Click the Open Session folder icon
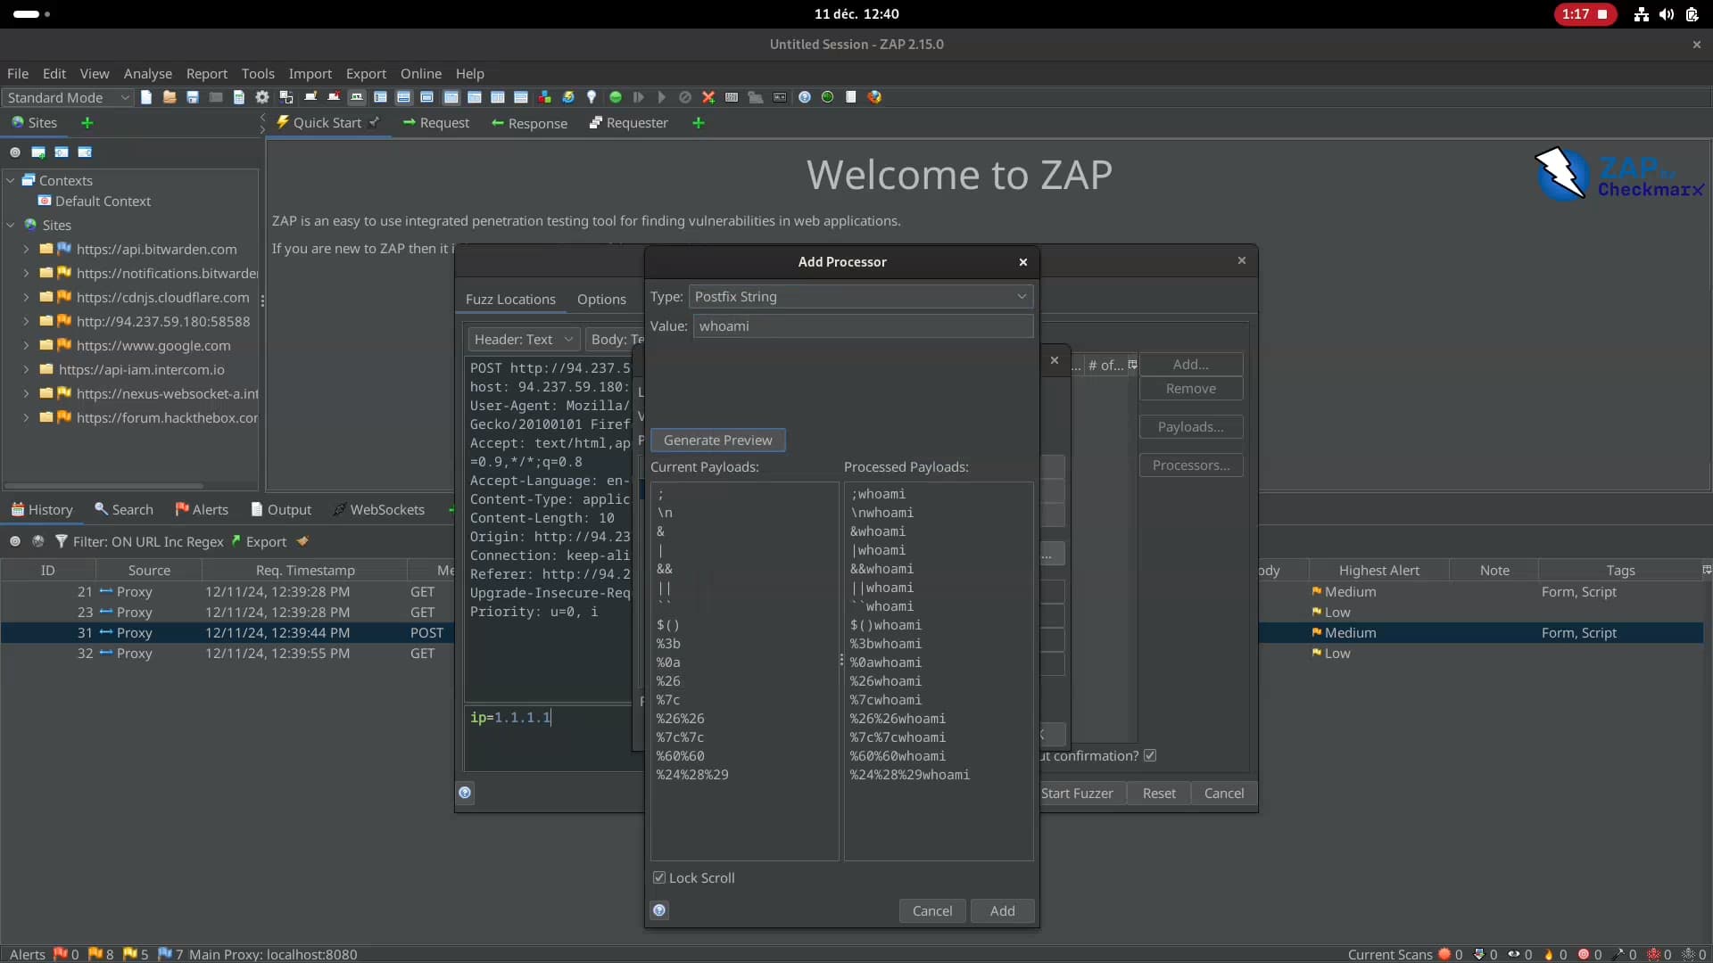The image size is (1713, 963). click(170, 97)
